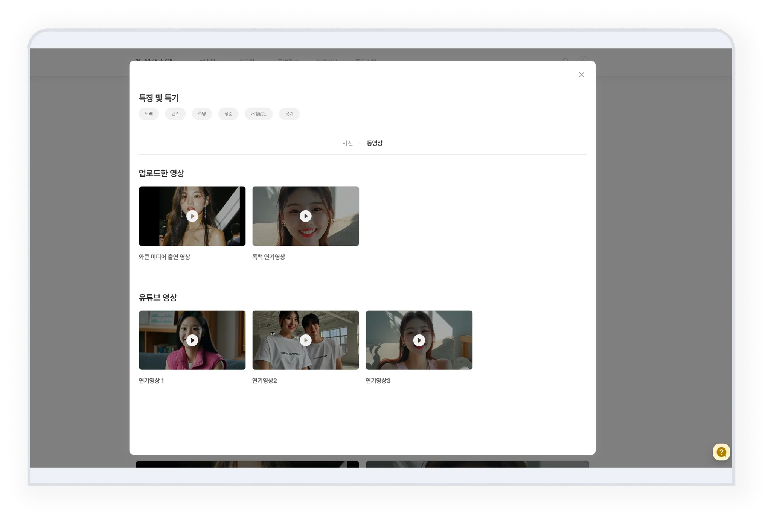Open the 와큰 미디어 출연 영상 title link
The image size is (771, 521).
(164, 257)
